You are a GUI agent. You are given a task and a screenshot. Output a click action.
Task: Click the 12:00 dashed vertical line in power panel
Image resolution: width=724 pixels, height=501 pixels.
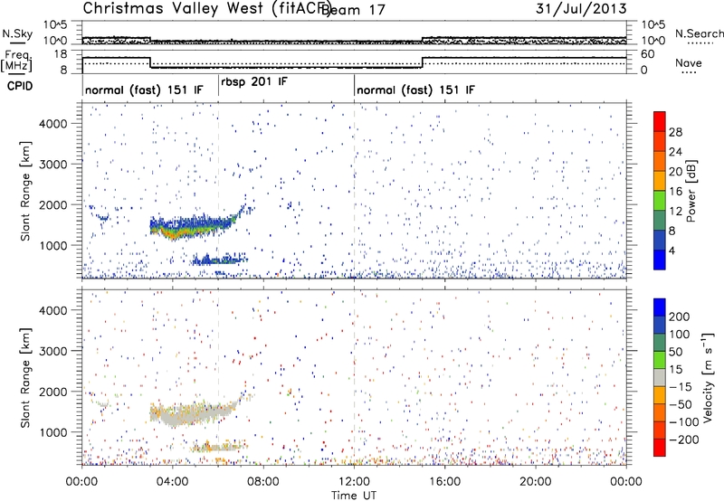point(354,191)
